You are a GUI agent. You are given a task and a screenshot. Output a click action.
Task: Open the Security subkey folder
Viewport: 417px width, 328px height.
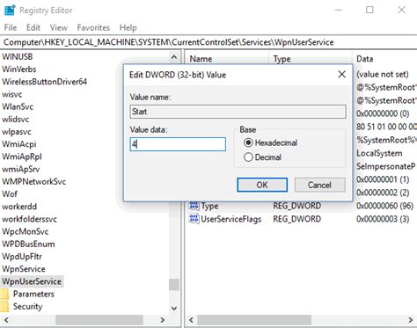4,307
